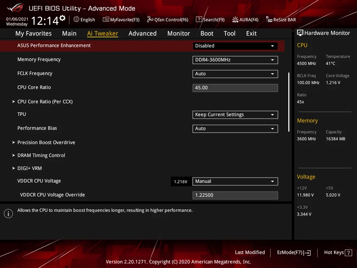Click the CPU Core Ratio 45.00 field

point(235,88)
